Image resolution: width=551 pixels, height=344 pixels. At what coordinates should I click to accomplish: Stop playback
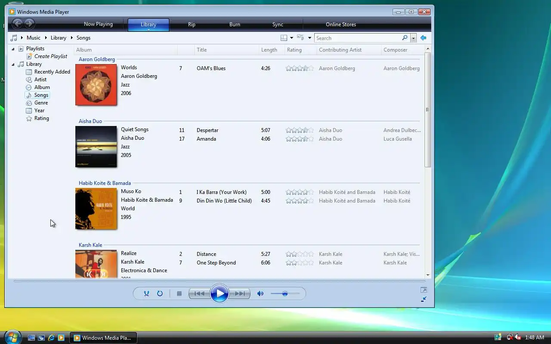[x=179, y=293]
